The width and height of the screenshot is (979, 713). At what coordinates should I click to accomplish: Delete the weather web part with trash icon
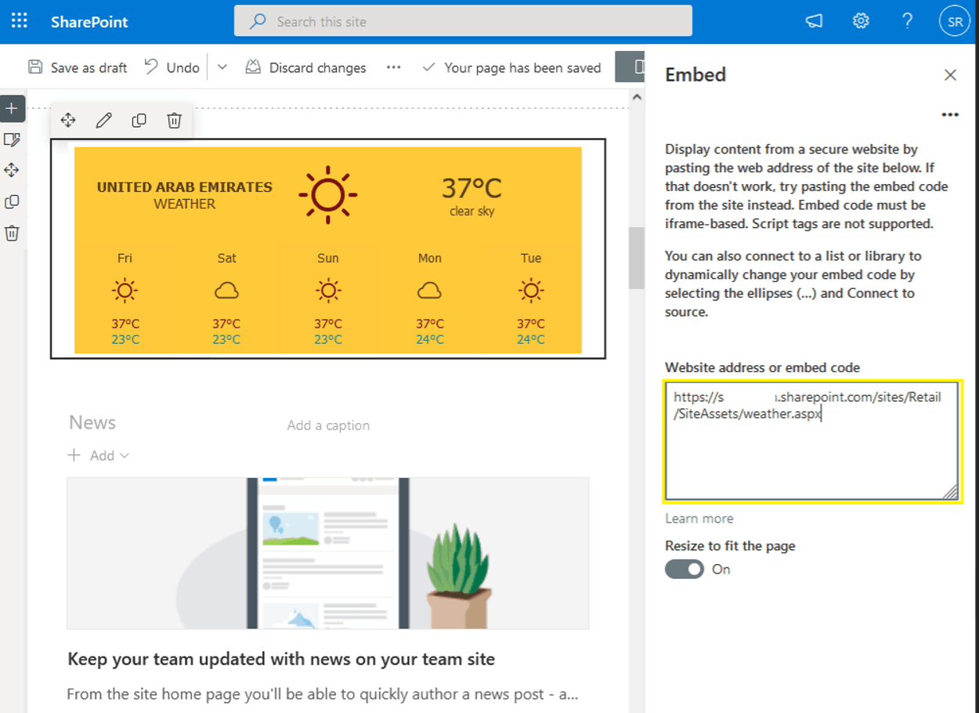[x=173, y=120]
